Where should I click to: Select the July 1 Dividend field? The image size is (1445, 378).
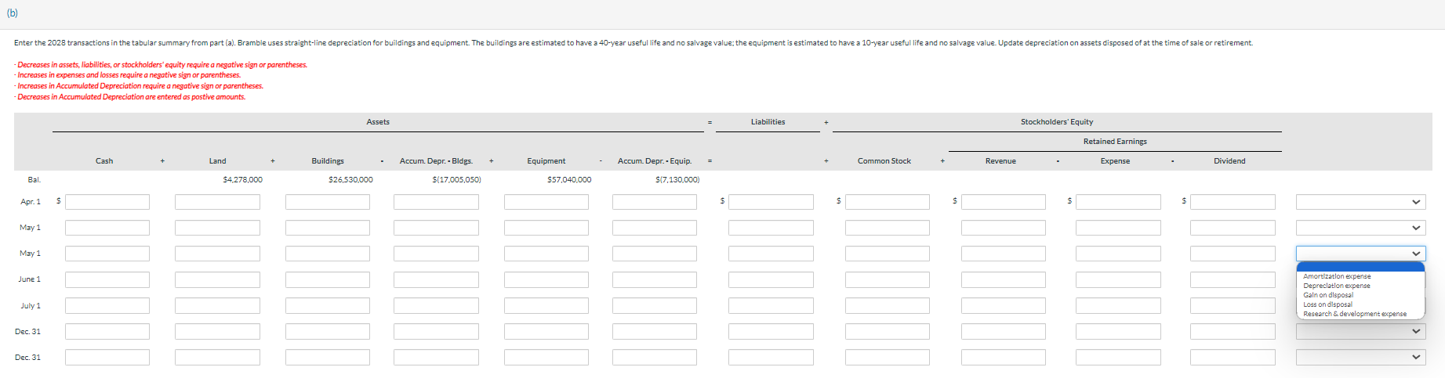pyautogui.click(x=1233, y=306)
